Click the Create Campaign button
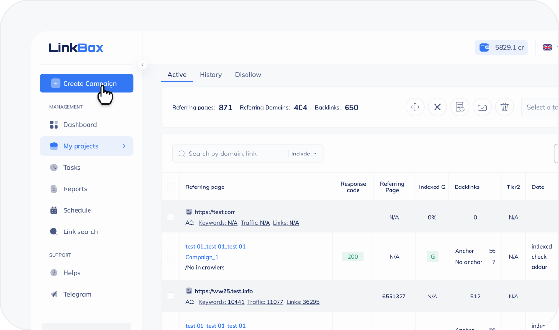This screenshot has width=559, height=330. [86, 83]
